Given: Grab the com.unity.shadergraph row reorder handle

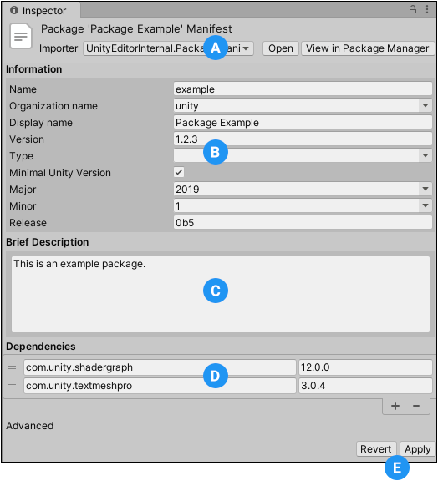Looking at the screenshot, I should tap(12, 367).
